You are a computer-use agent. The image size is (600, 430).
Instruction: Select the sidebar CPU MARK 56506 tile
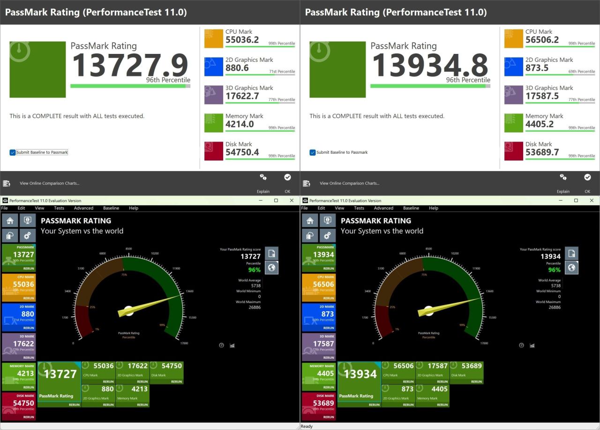[319, 287]
